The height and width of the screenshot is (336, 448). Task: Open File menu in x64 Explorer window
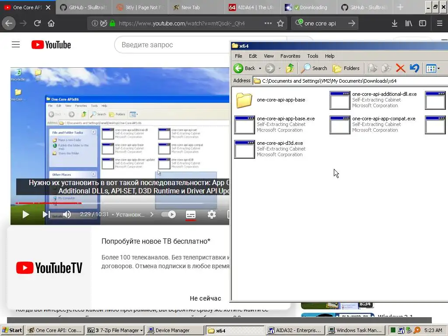pos(238,56)
